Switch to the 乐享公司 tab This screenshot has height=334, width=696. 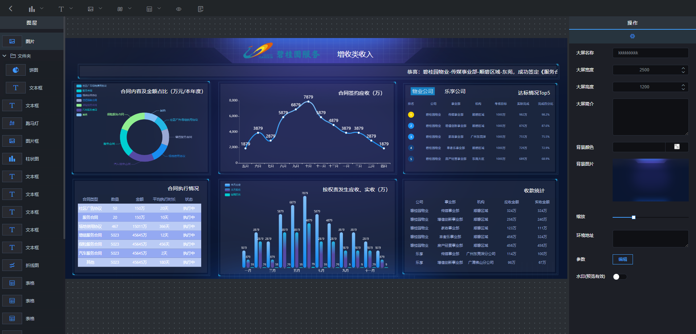(x=455, y=91)
